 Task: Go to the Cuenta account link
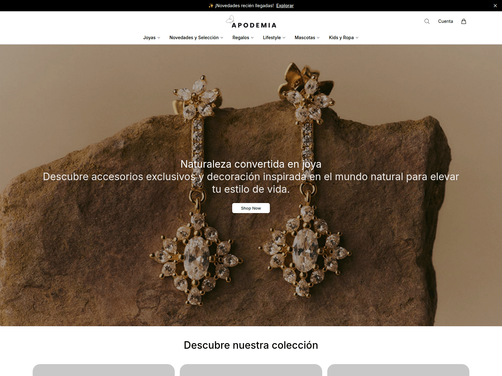tap(446, 21)
